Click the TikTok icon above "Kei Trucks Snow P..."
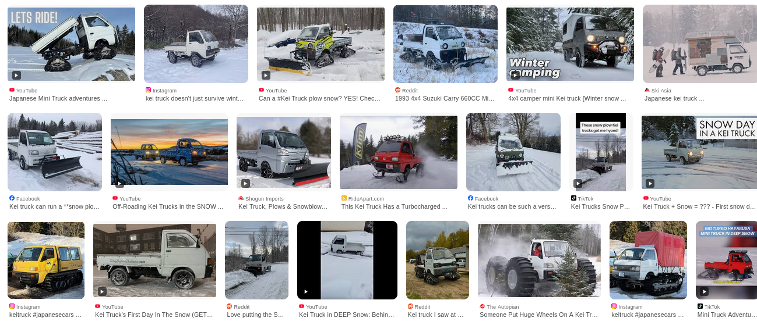Image resolution: width=757 pixels, height=325 pixels. click(x=573, y=198)
